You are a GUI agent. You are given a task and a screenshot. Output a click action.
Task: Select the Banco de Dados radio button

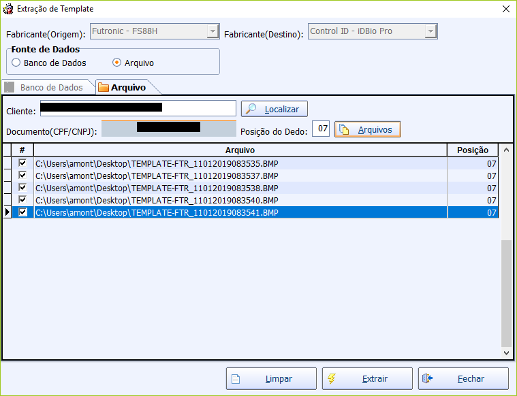click(x=16, y=63)
